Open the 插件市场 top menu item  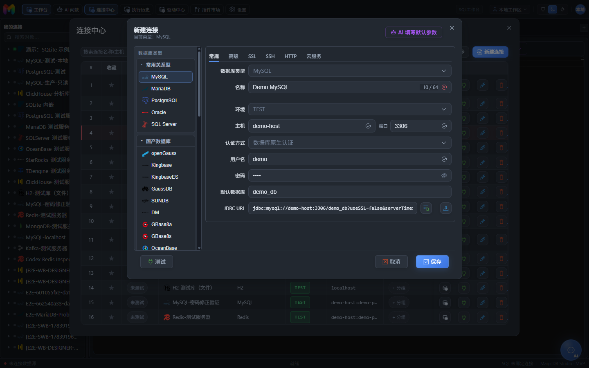click(207, 9)
